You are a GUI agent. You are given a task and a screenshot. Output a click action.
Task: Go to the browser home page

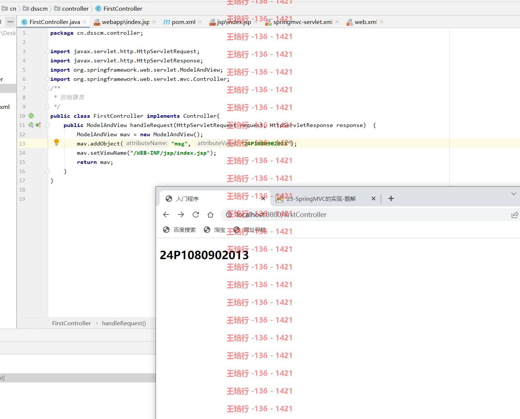pyautogui.click(x=210, y=214)
